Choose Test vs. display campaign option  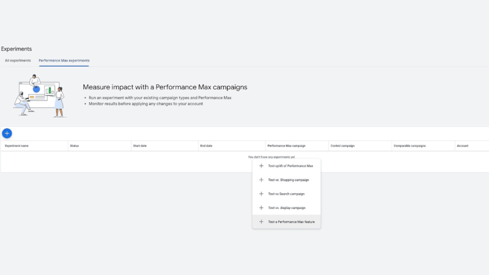(x=286, y=208)
